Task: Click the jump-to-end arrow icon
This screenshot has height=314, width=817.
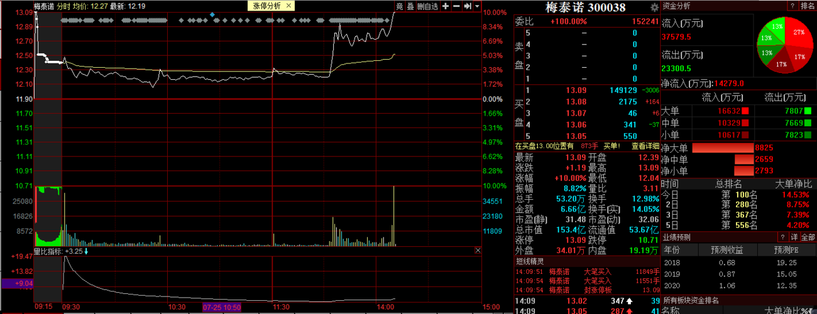Action: point(468,6)
